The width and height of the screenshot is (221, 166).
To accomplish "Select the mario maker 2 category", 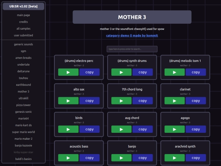I will click(x=23, y=139).
